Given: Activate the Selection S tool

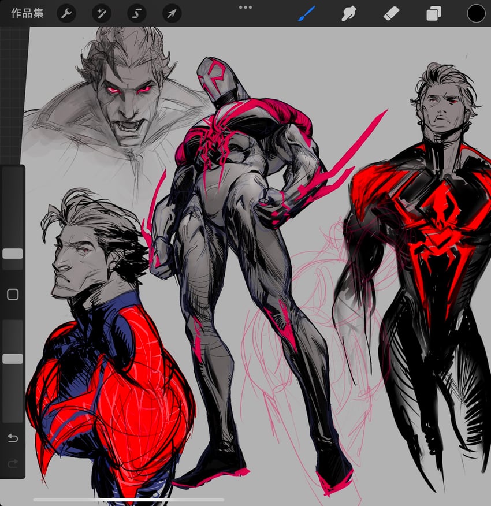Looking at the screenshot, I should click(x=137, y=13).
